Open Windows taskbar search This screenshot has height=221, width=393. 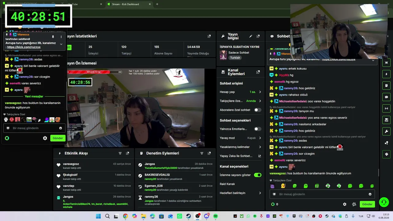coord(107,216)
